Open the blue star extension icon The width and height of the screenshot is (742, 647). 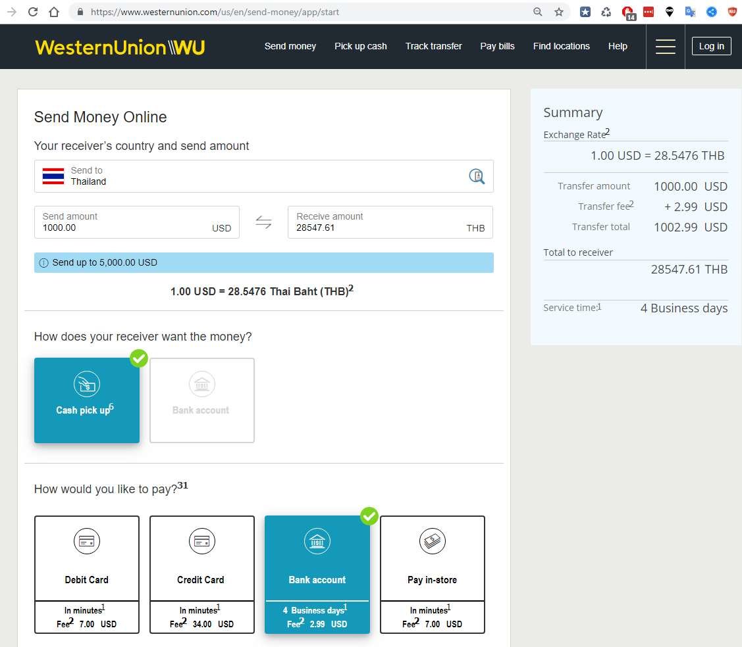click(585, 12)
